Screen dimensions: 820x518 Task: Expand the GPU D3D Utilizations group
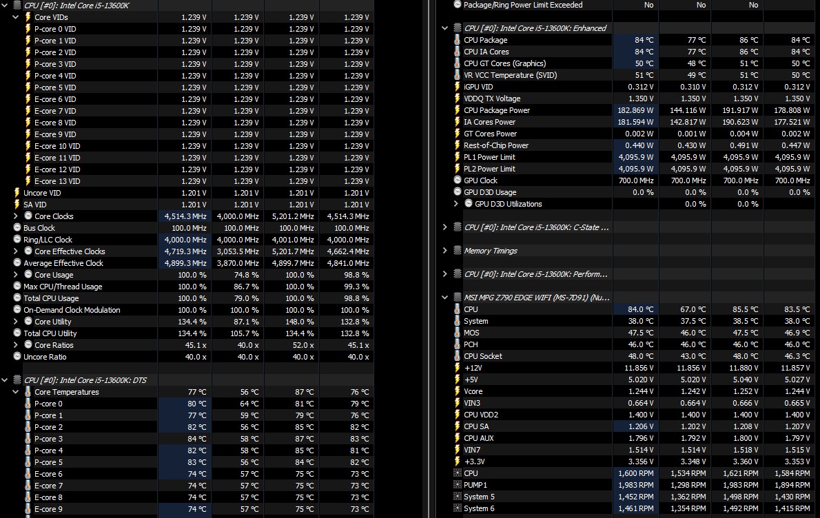(x=456, y=204)
